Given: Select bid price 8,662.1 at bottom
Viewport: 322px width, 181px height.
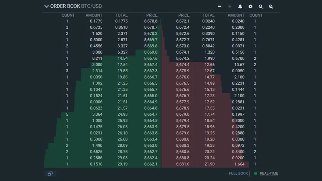Looking at the screenshot, I should 151,164.
